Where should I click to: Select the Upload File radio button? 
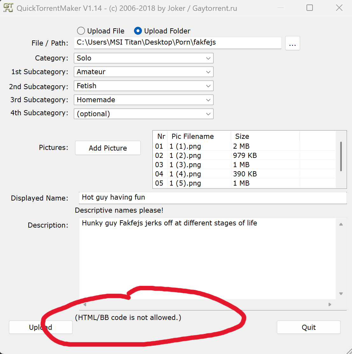[x=81, y=31]
